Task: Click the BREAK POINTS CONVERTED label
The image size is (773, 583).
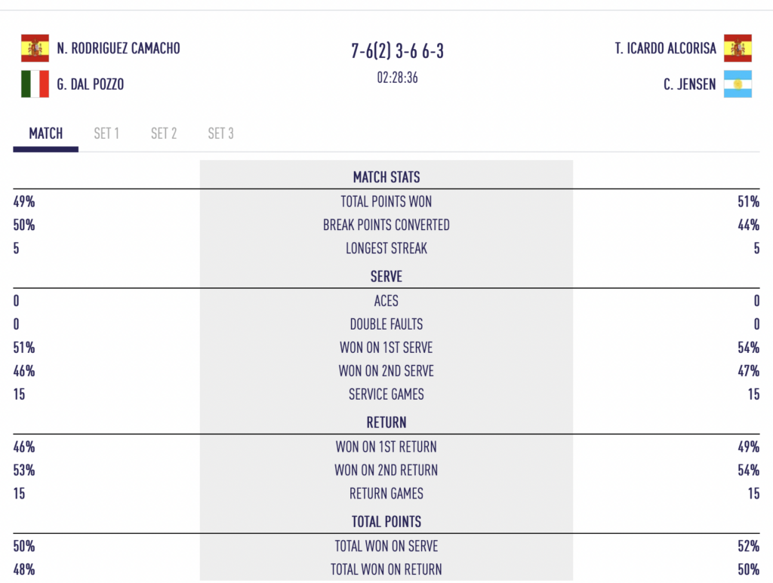Action: point(386,225)
